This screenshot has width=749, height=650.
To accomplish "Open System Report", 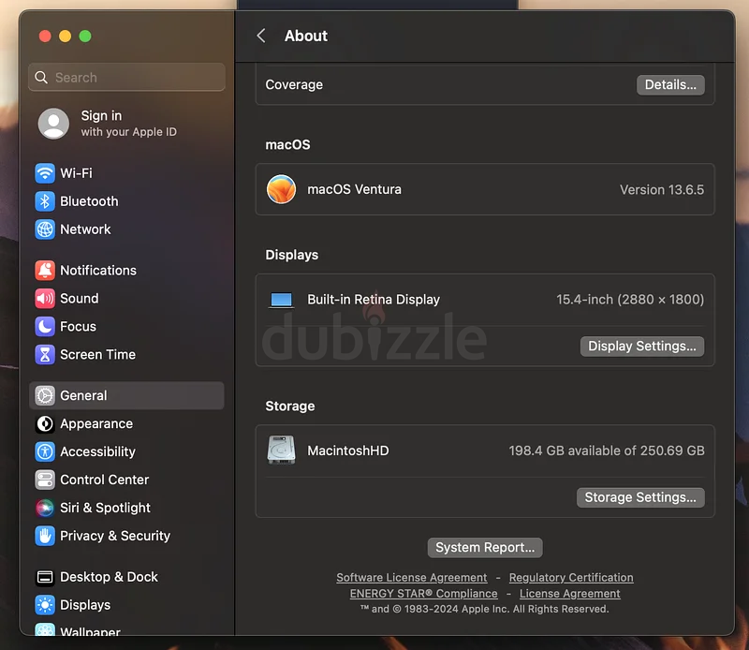I will pos(485,548).
